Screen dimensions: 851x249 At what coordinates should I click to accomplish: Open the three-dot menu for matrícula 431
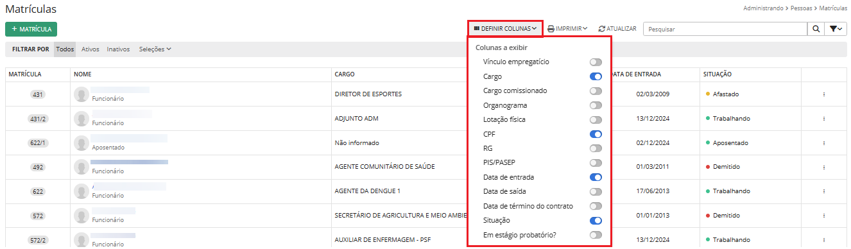tap(823, 94)
